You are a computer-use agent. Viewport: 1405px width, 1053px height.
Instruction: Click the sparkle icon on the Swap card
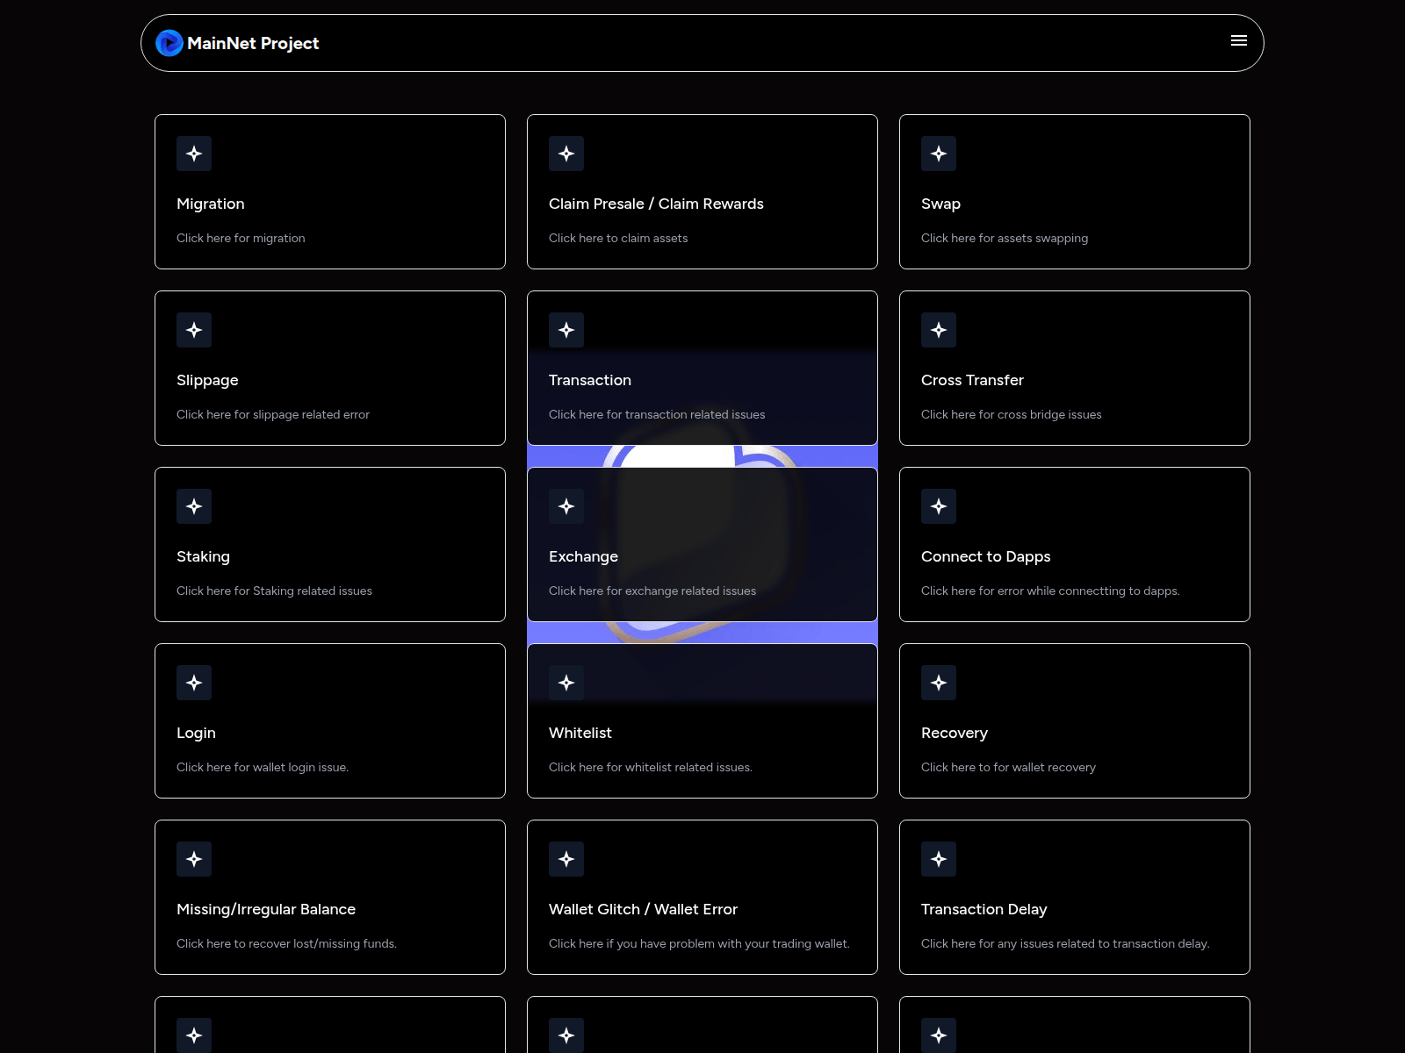(x=939, y=154)
